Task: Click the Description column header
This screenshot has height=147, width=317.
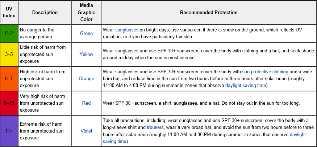Action: [x=45, y=12]
